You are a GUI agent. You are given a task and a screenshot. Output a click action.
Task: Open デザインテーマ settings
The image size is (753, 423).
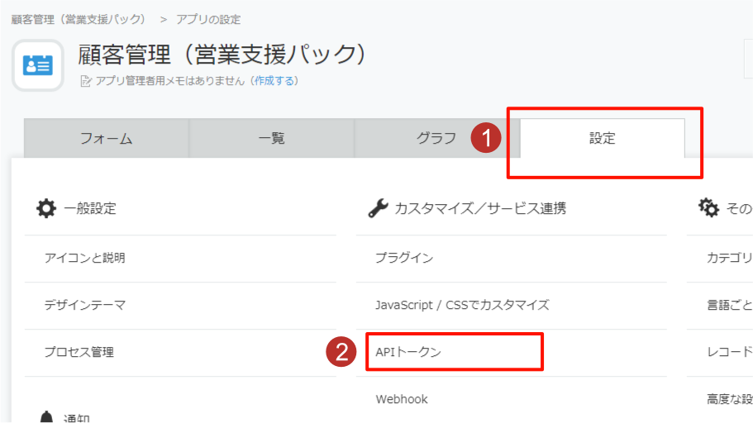(85, 305)
